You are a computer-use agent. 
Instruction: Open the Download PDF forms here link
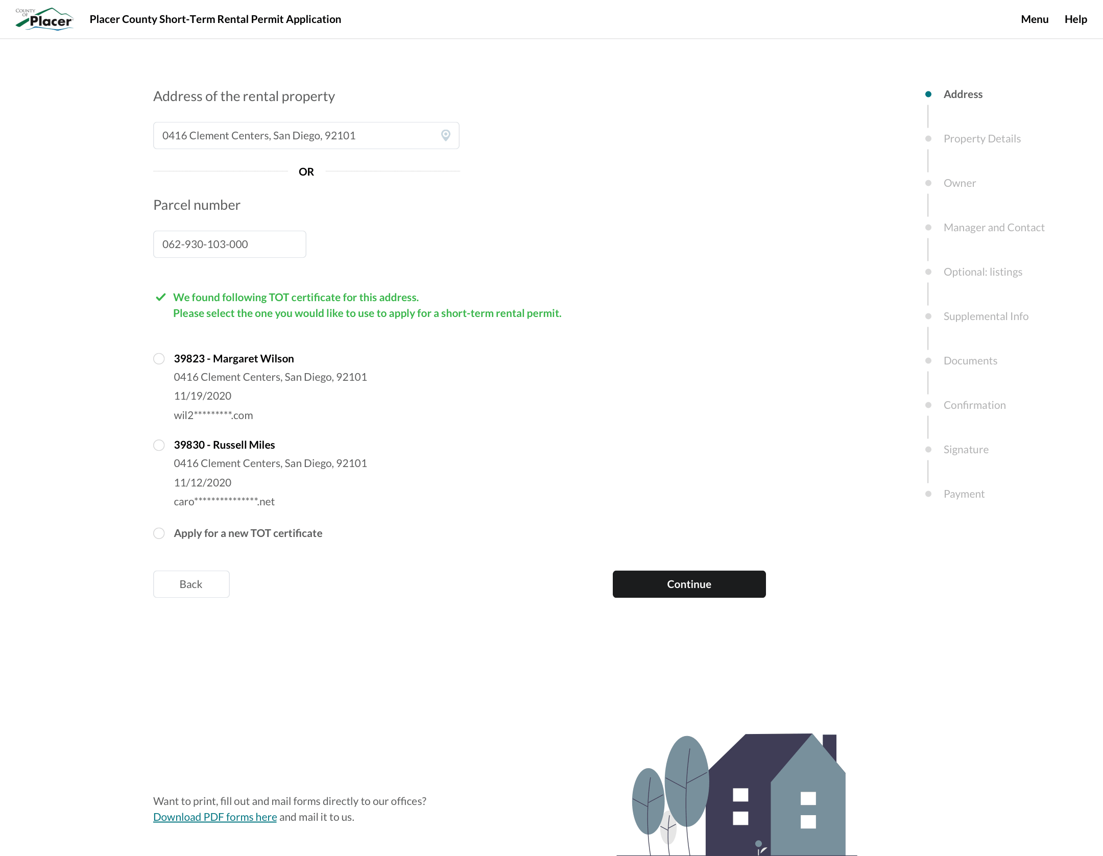point(214,817)
